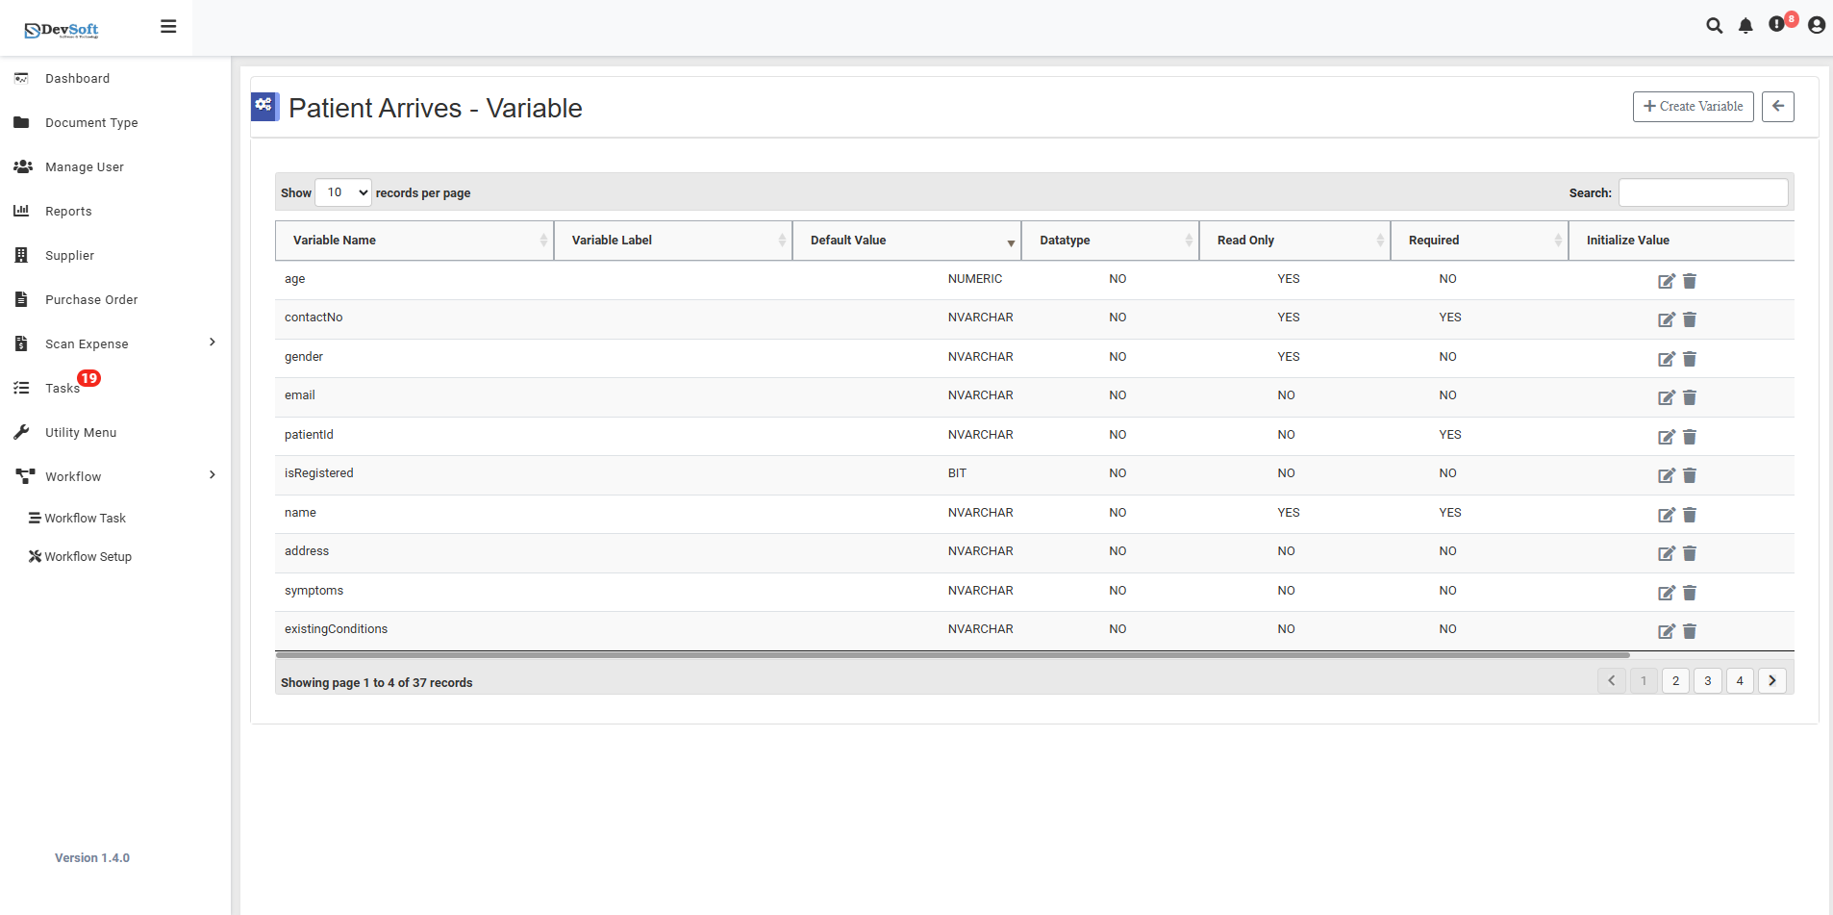Click the delete icon for contactNo variable
The width and height of the screenshot is (1833, 915).
tap(1690, 319)
